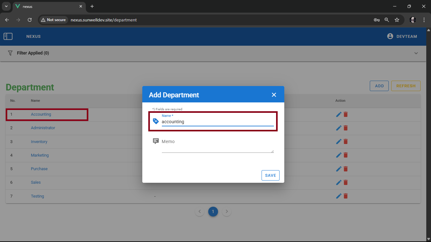This screenshot has width=431, height=242.
Task: Click the funnel filter icon
Action: (10, 53)
